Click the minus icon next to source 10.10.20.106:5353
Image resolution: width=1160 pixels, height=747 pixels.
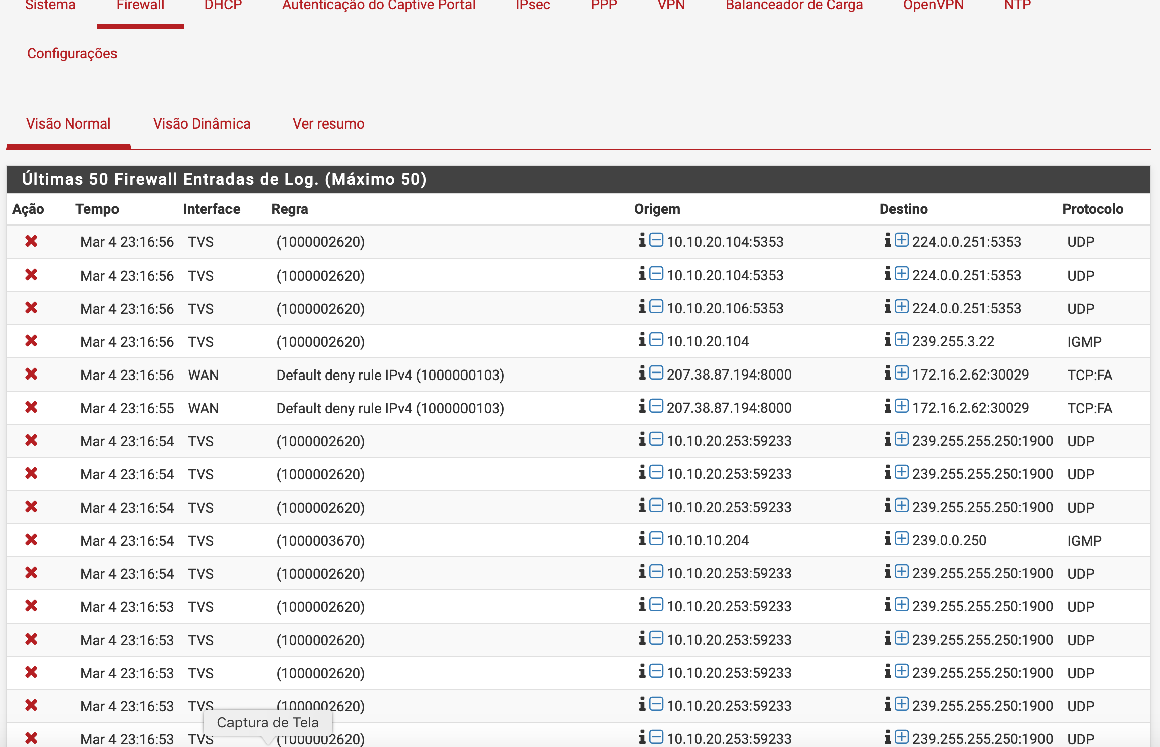click(656, 307)
